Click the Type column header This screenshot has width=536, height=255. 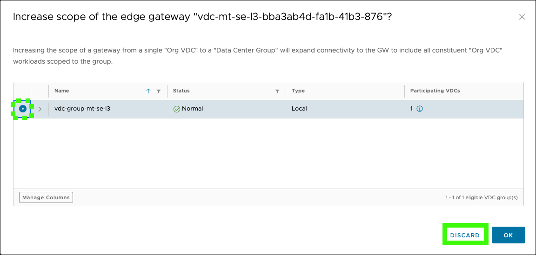pos(298,91)
